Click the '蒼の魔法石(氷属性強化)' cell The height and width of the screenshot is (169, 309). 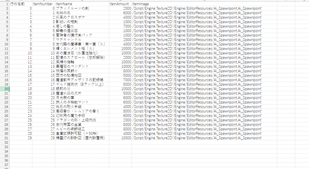click(82, 53)
